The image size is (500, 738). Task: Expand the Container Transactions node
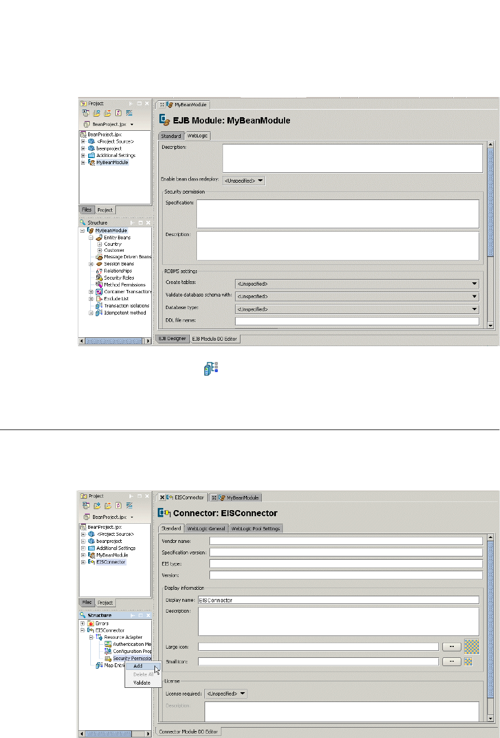pyautogui.click(x=91, y=292)
